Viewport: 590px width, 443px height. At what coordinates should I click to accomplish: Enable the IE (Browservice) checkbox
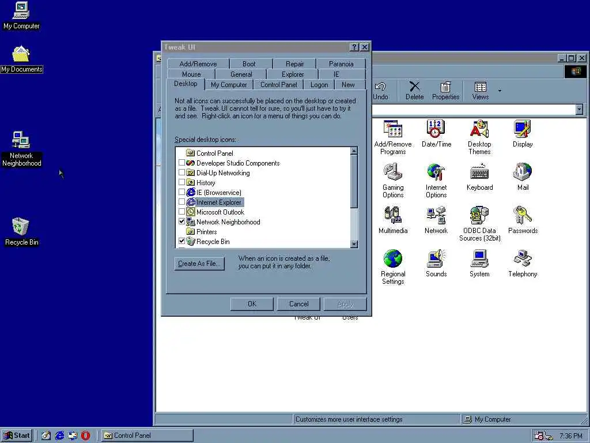(181, 192)
